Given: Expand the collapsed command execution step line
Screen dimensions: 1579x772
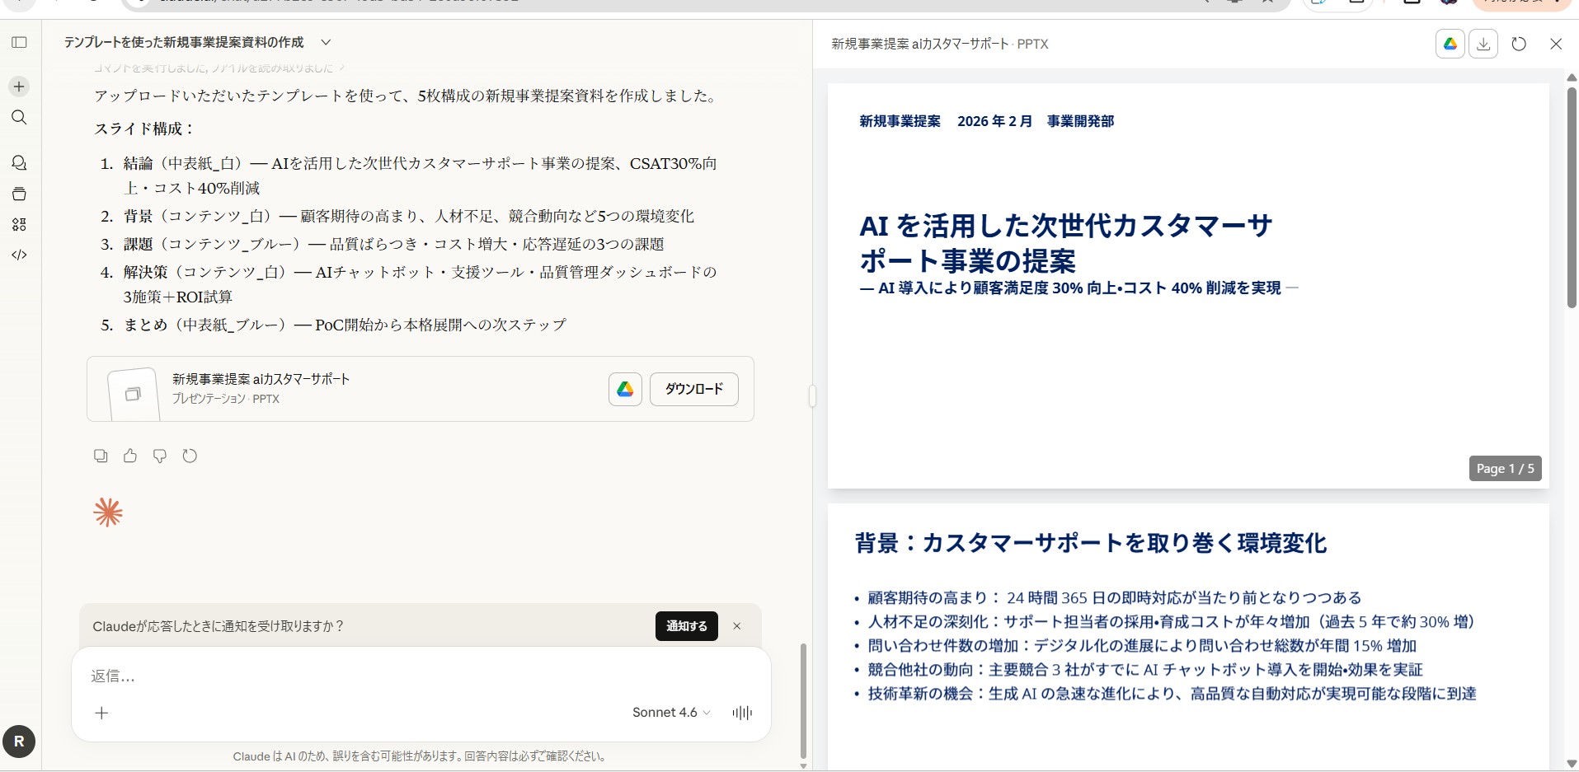Looking at the screenshot, I should click(x=219, y=68).
